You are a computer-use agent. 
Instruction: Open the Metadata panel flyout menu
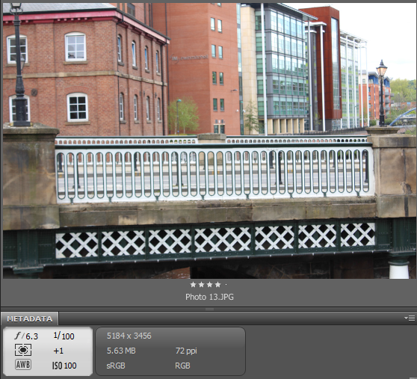click(x=410, y=318)
